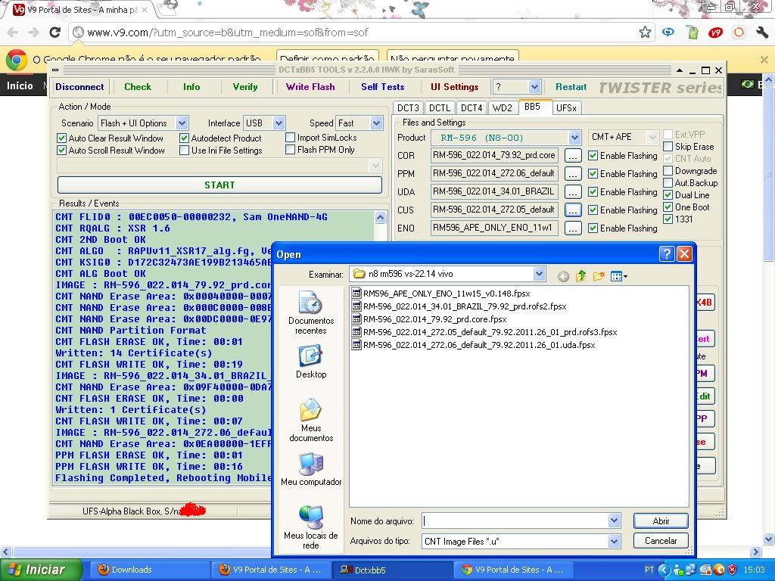The width and height of the screenshot is (775, 581).
Task: Check the Skip Erase option
Action: point(668,147)
